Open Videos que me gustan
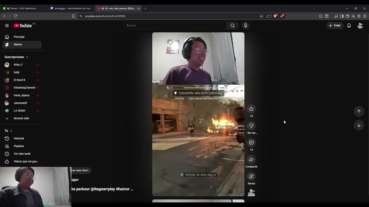 click(x=22, y=162)
